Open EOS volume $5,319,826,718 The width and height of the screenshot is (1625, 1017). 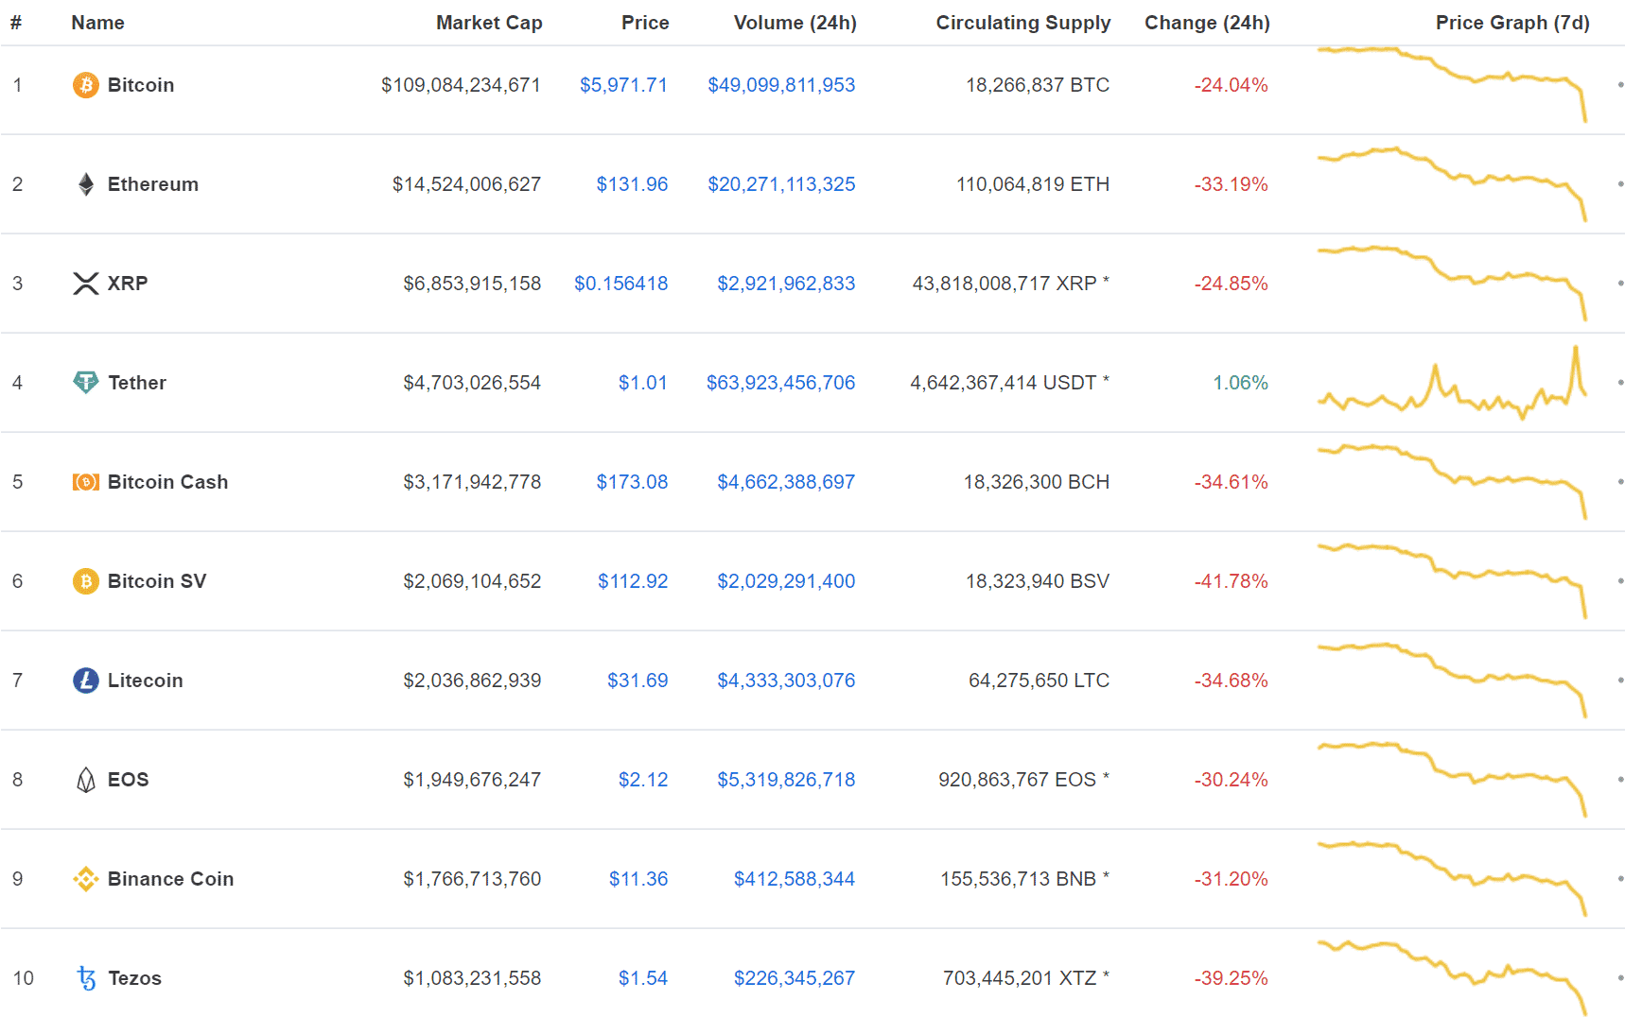pos(786,780)
